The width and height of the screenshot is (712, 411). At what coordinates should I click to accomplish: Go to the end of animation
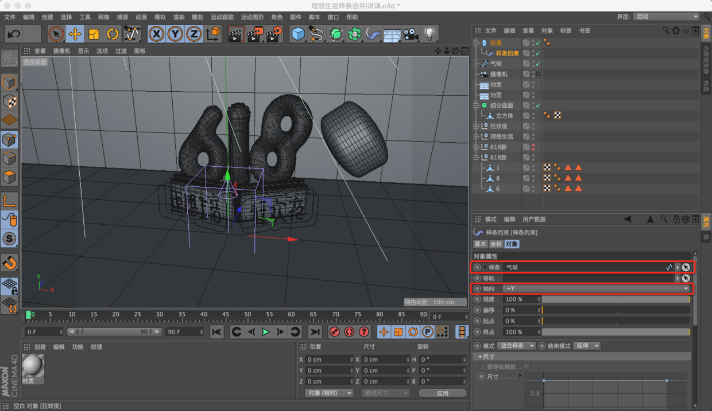315,332
